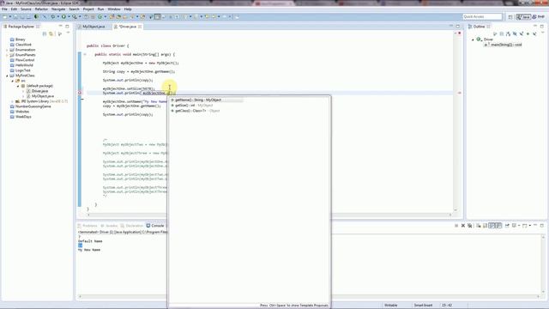Collapse the src folder
Image resolution: width=549 pixels, height=309 pixels.
point(13,81)
